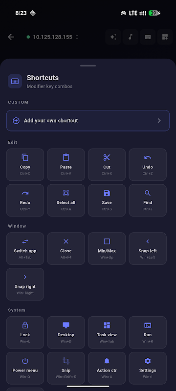The height and width of the screenshot is (391, 176).
Task: Open chevron next to Add your own shortcut
Action: point(159,121)
